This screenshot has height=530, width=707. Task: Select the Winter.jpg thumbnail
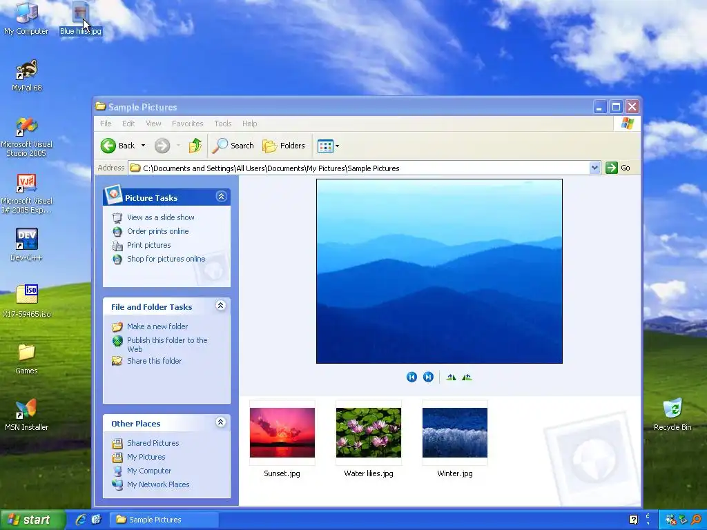(x=455, y=433)
